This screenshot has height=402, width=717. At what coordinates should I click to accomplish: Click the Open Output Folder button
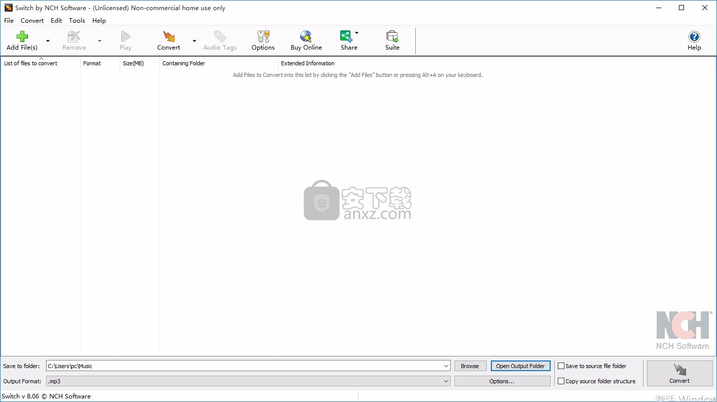pyautogui.click(x=520, y=366)
